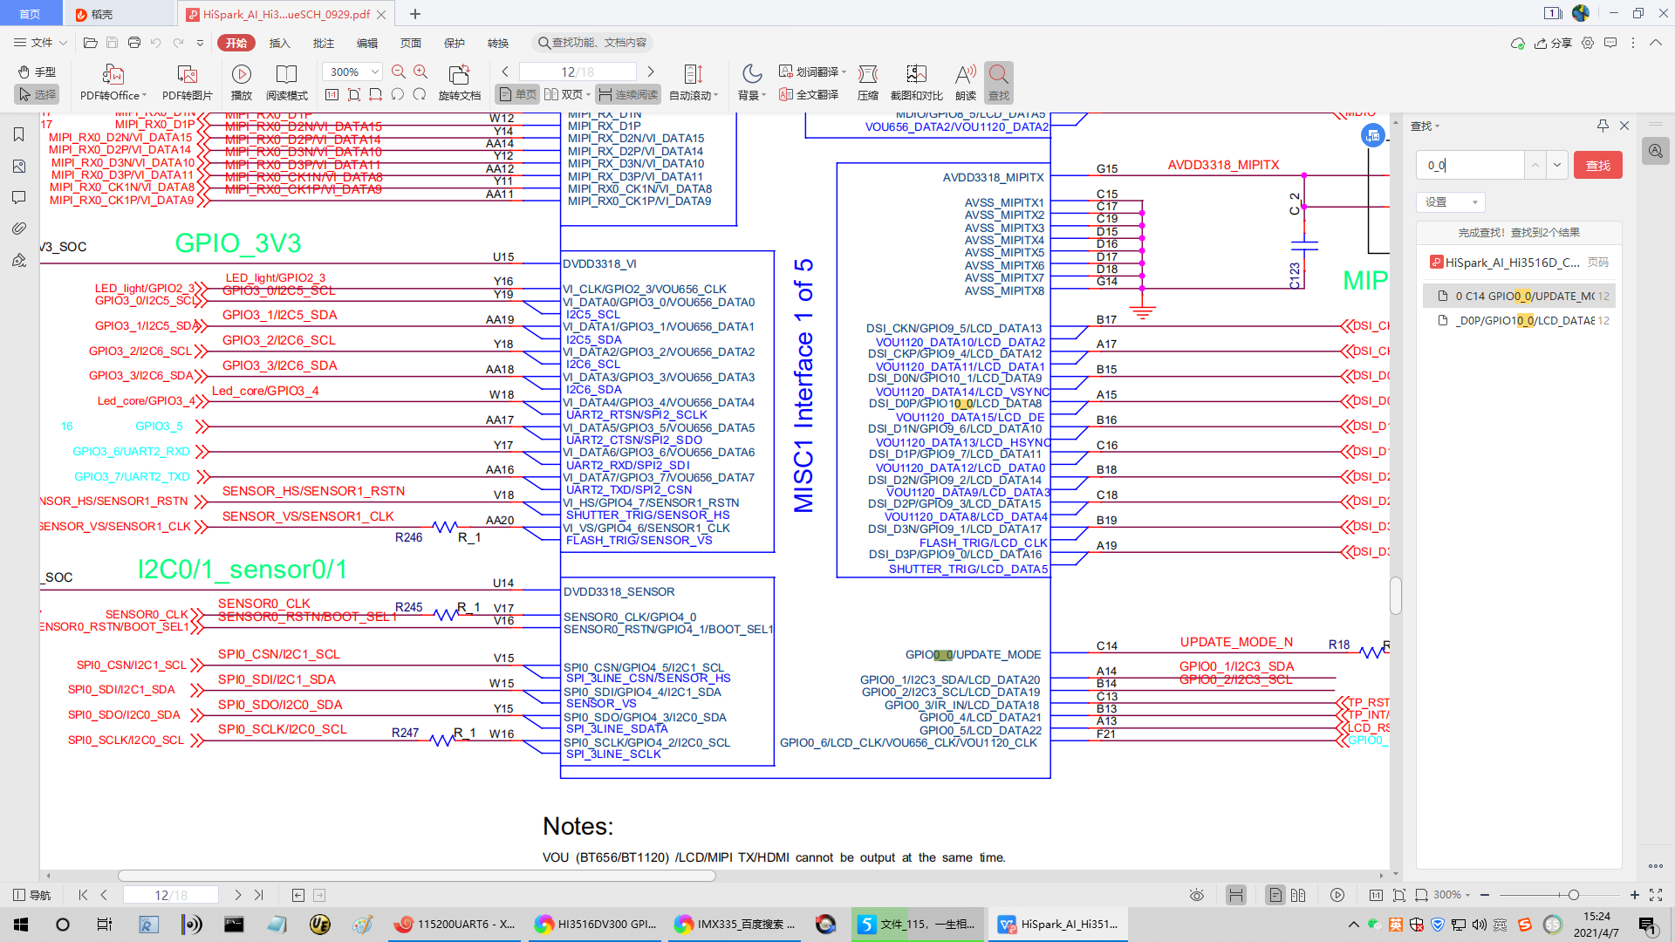
Task: Open the 插入 ribbon tab
Action: pos(279,43)
